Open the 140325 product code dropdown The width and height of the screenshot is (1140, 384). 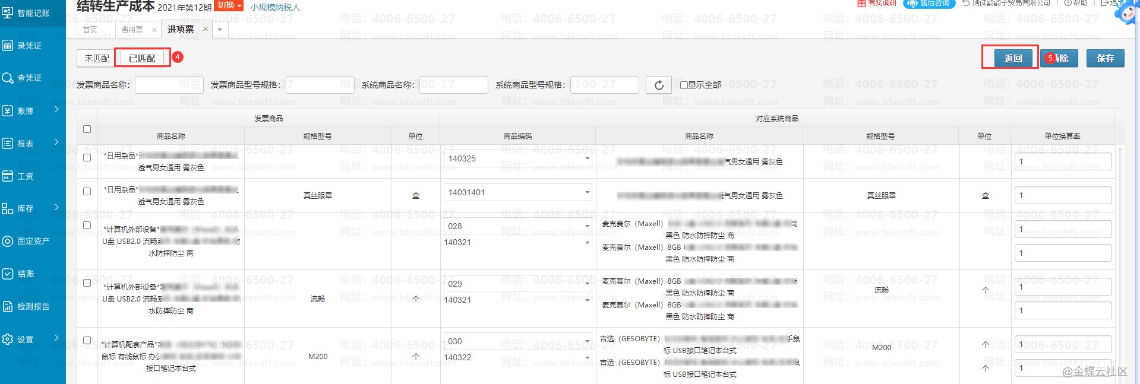tap(587, 158)
